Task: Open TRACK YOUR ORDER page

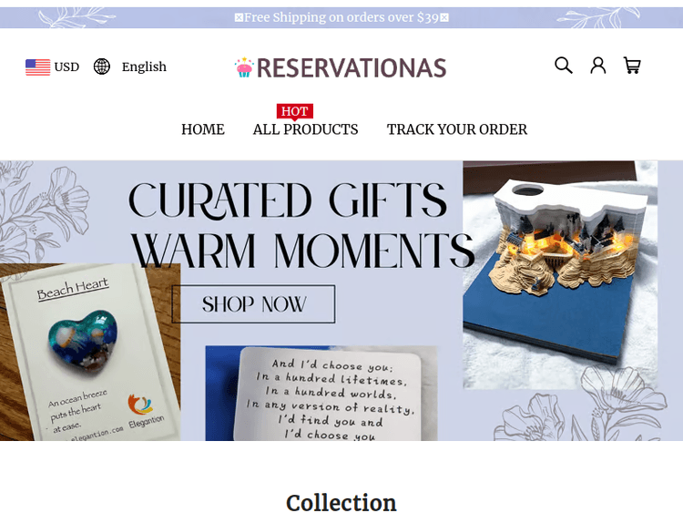Action: [x=457, y=129]
